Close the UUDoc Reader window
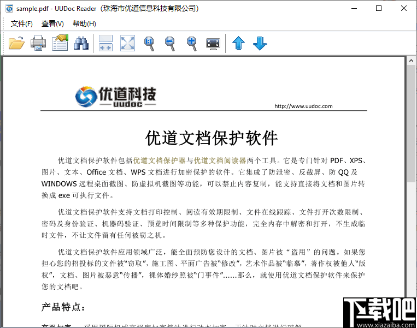This screenshot has height=328, width=417. 404,9
